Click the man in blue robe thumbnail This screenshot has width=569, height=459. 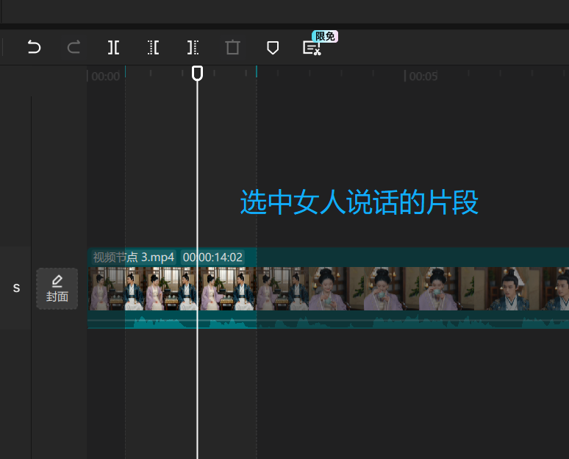(501, 288)
